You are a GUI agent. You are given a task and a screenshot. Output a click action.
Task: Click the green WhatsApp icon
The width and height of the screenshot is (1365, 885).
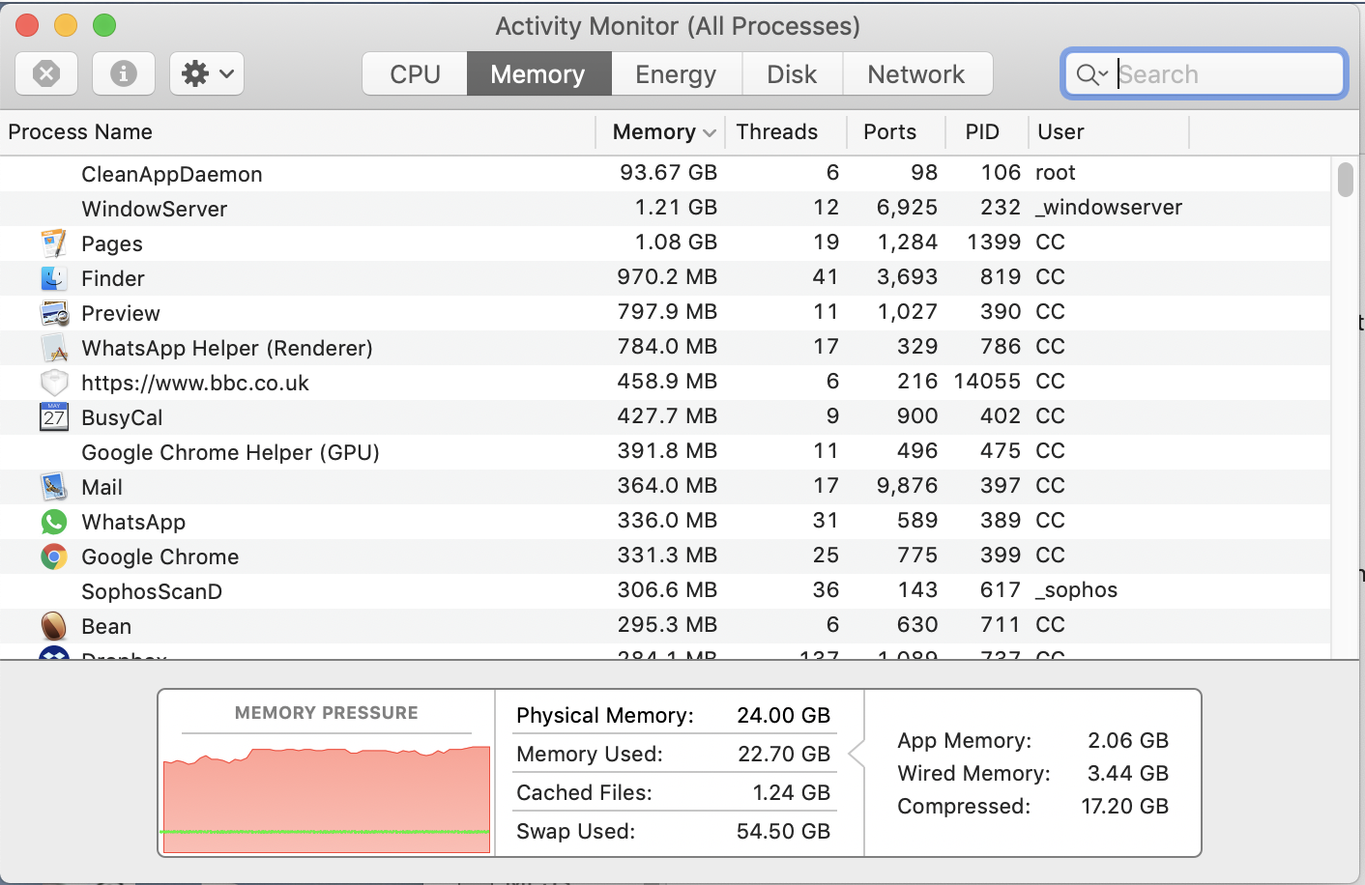point(54,522)
